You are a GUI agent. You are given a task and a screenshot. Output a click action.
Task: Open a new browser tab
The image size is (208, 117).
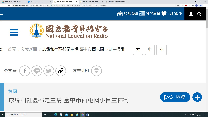[x=133, y=2]
